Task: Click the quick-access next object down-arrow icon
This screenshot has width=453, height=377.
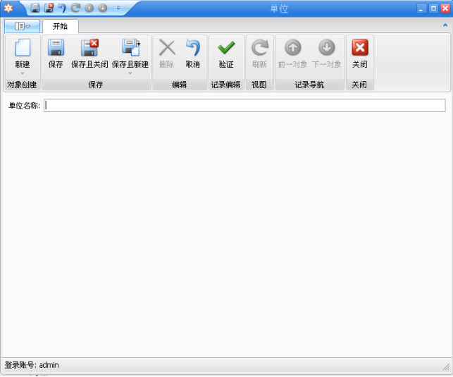Action: click(x=103, y=8)
